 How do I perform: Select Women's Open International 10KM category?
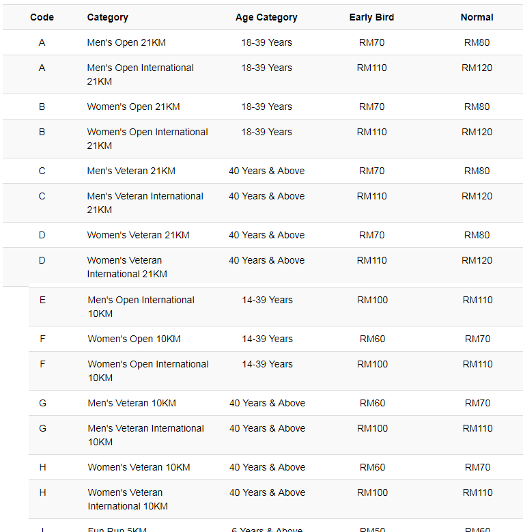148,371
